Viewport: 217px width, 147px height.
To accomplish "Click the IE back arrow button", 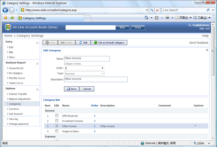I will click(x=5, y=10).
